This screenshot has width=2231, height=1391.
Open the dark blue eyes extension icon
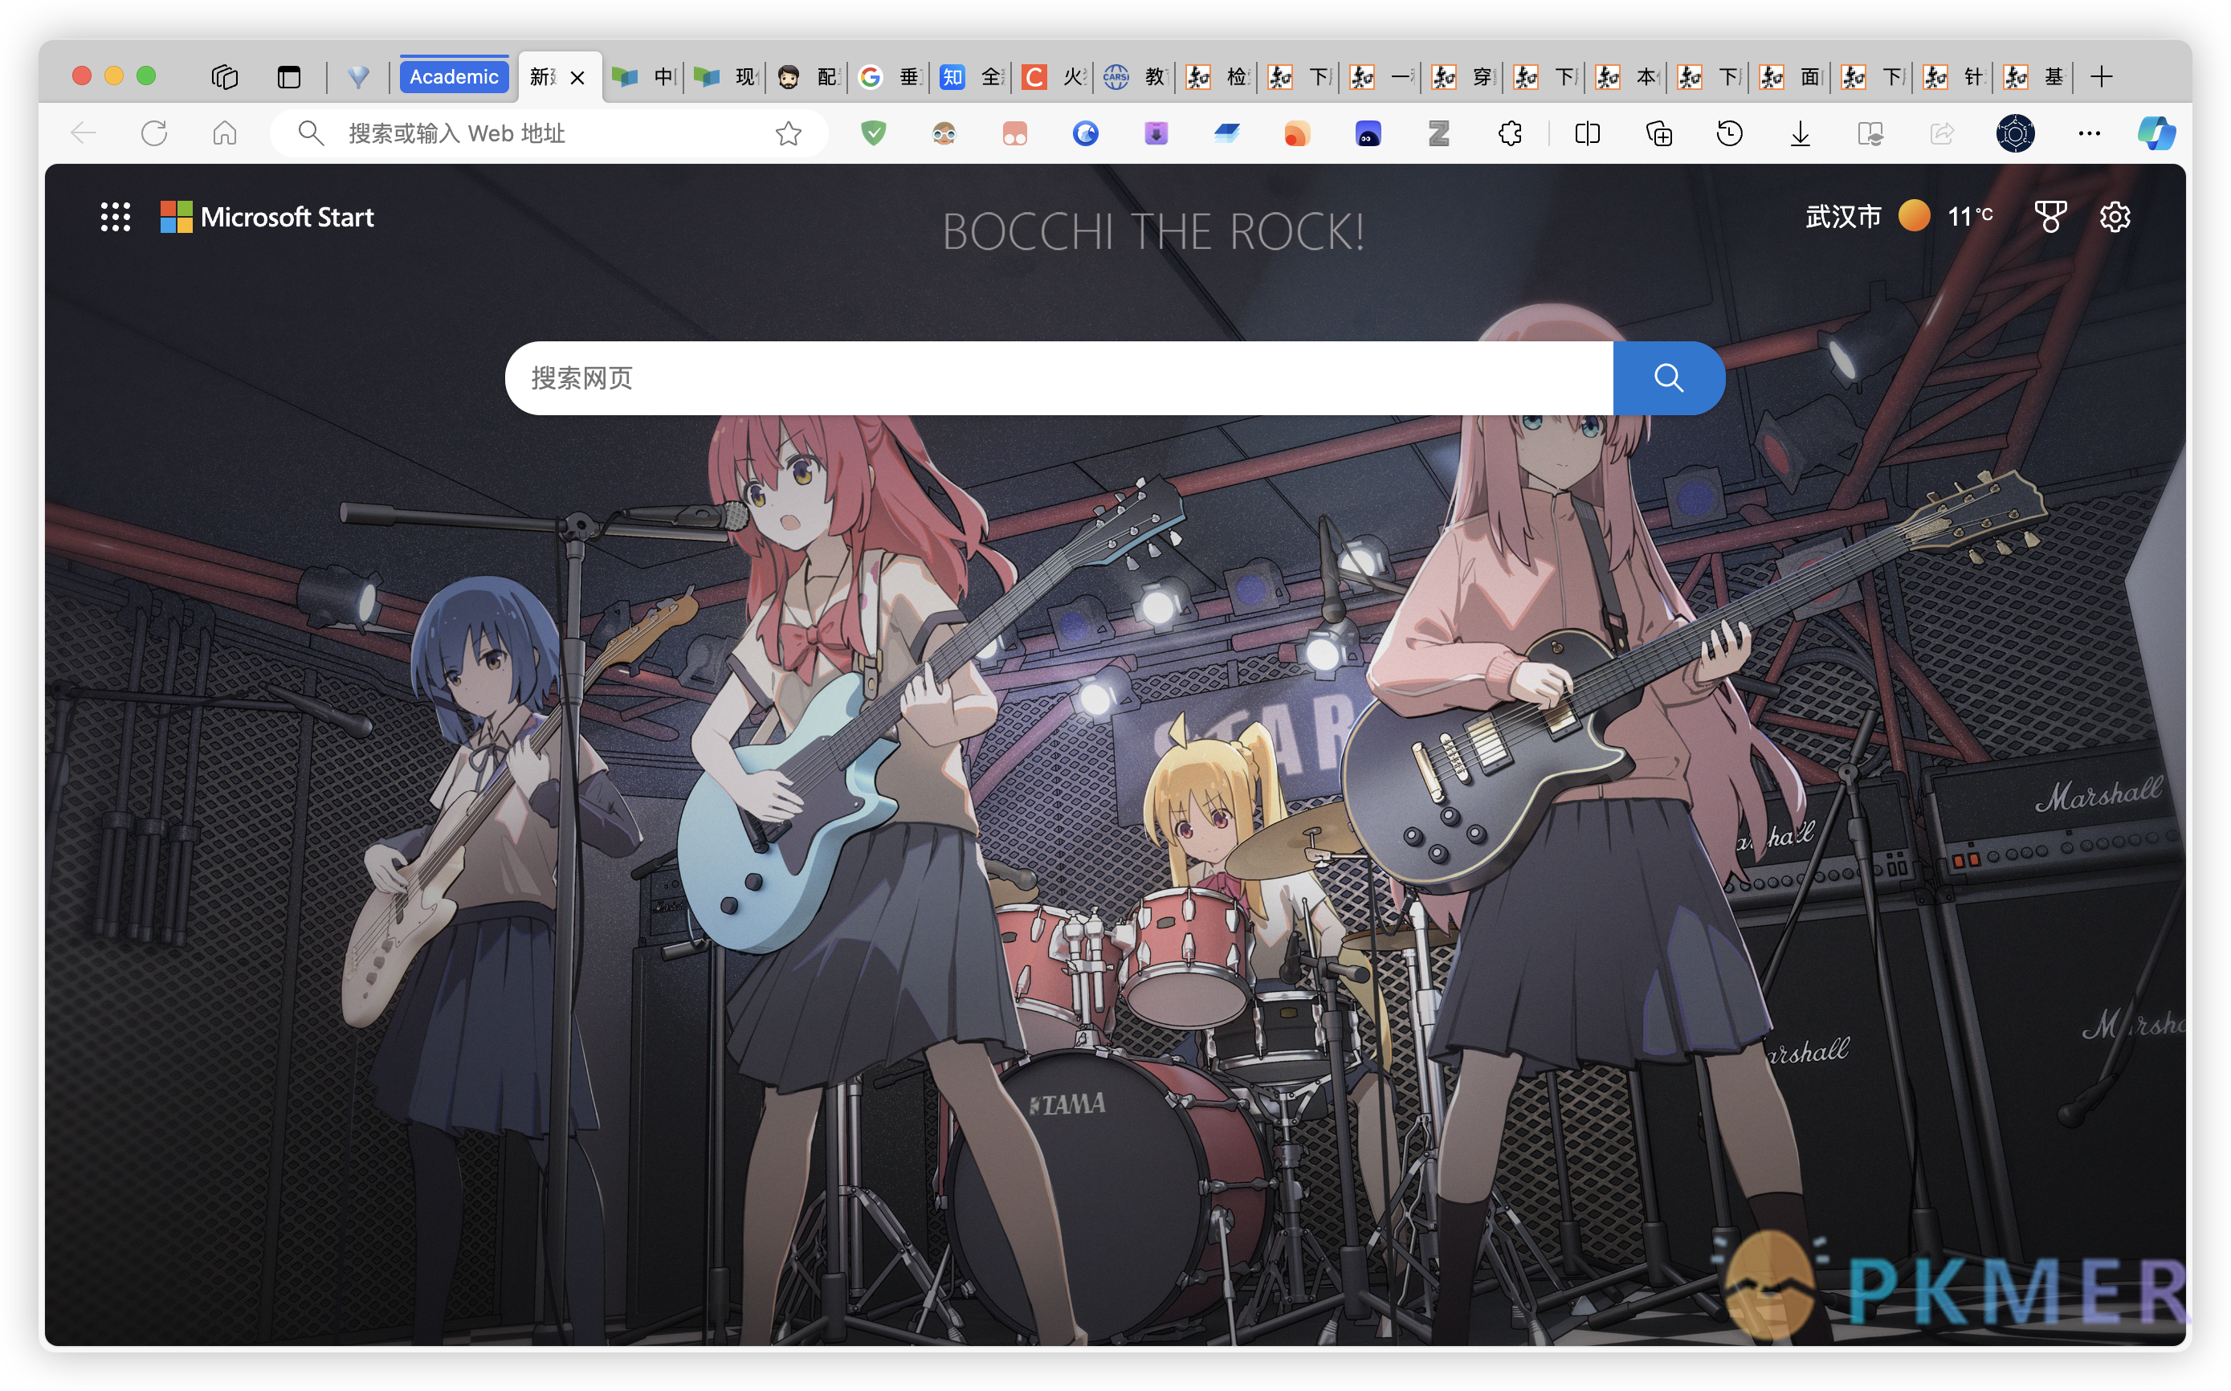click(x=1368, y=134)
